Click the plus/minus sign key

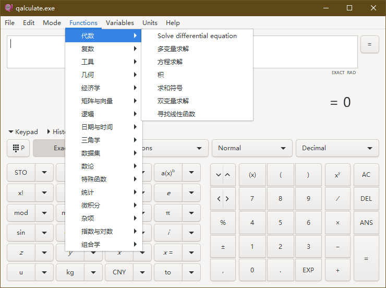(223, 246)
